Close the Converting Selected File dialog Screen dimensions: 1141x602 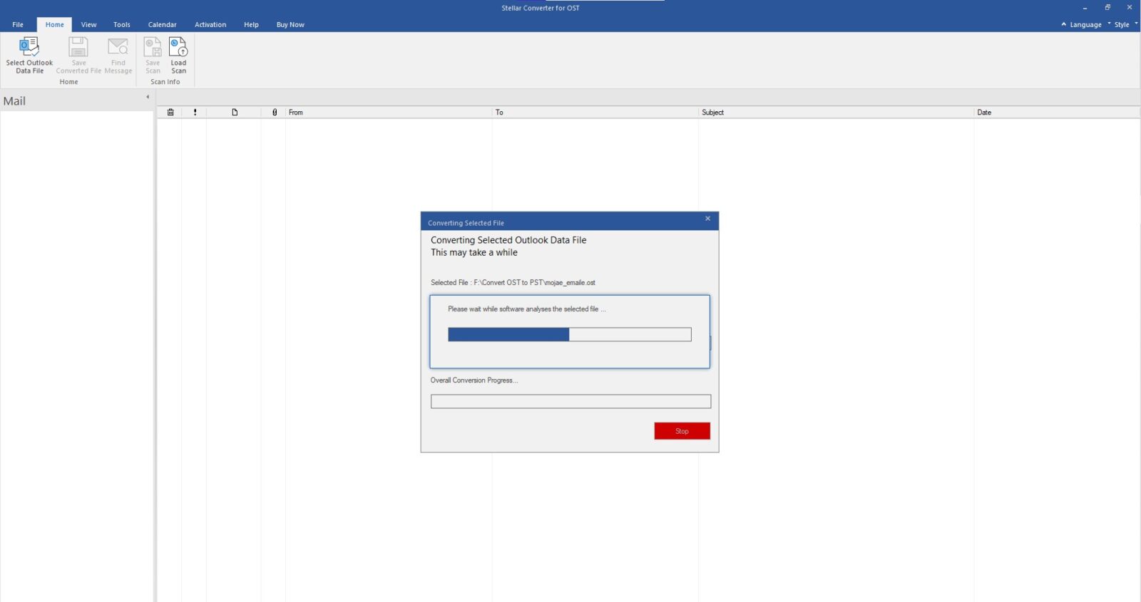(707, 219)
